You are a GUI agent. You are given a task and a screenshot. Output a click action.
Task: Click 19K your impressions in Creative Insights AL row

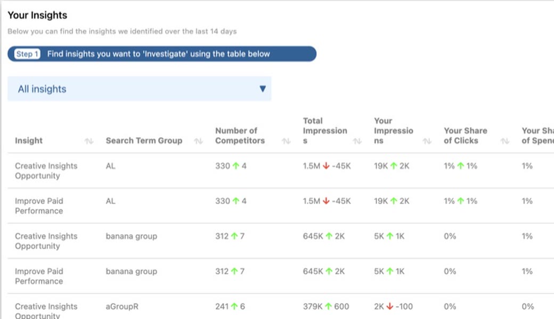pos(381,166)
